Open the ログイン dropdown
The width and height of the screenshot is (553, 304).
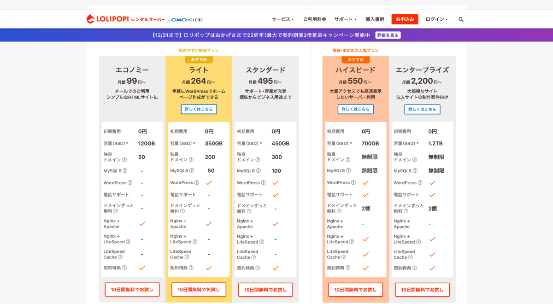pyautogui.click(x=436, y=19)
